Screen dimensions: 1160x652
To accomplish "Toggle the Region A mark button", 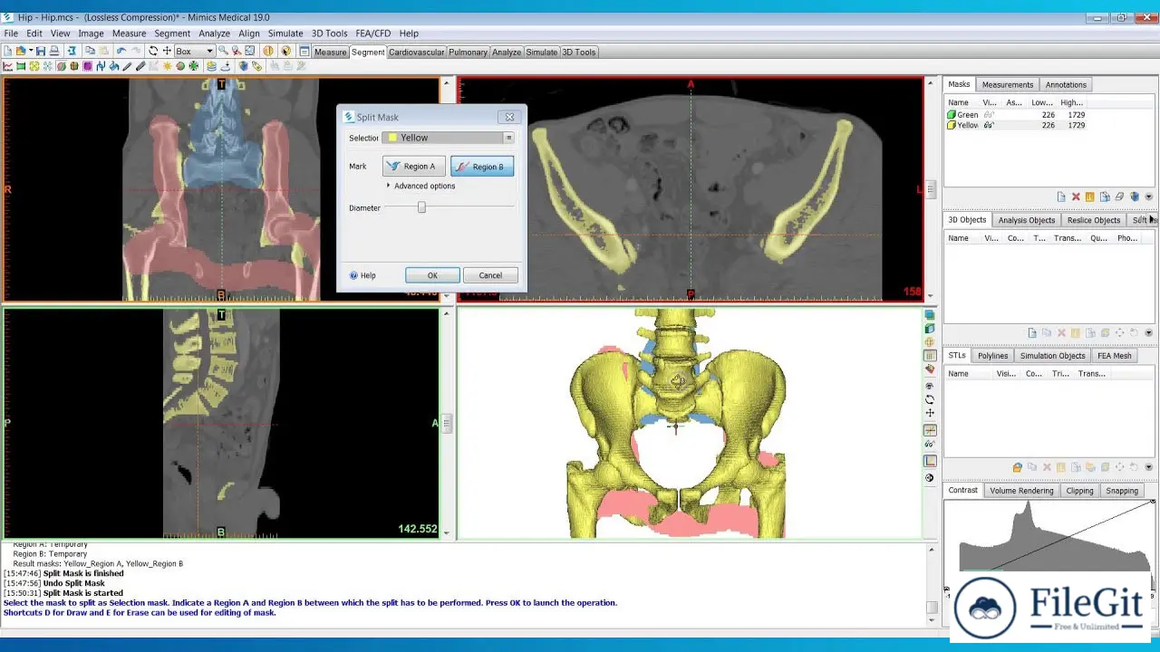I will coord(414,167).
